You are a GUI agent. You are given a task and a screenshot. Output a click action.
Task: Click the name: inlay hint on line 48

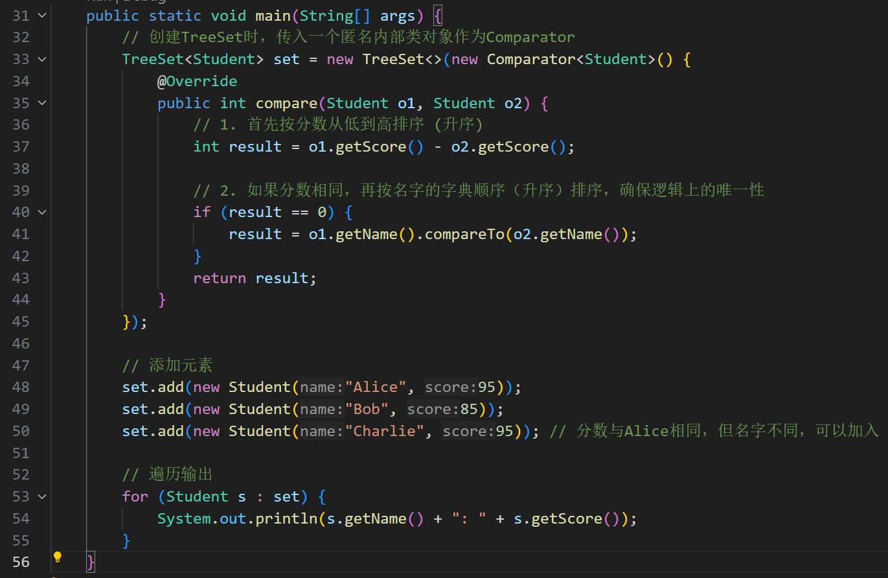point(321,387)
